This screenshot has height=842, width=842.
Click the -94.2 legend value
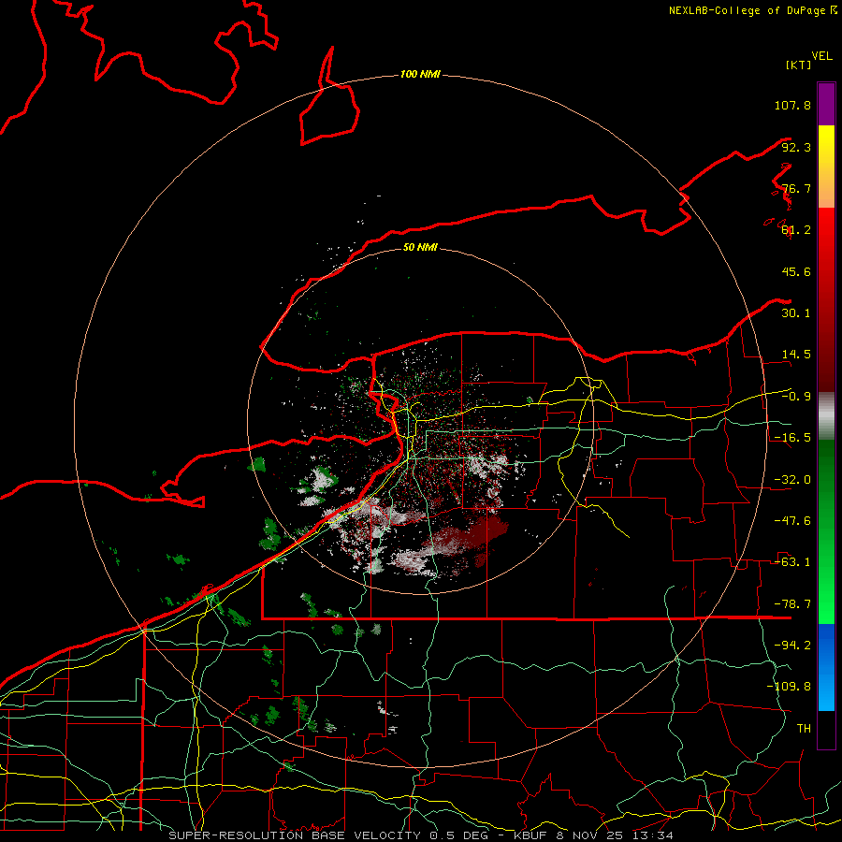[x=792, y=646]
